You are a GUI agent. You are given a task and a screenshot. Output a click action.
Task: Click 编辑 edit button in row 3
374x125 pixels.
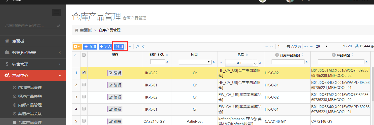pos(115,97)
